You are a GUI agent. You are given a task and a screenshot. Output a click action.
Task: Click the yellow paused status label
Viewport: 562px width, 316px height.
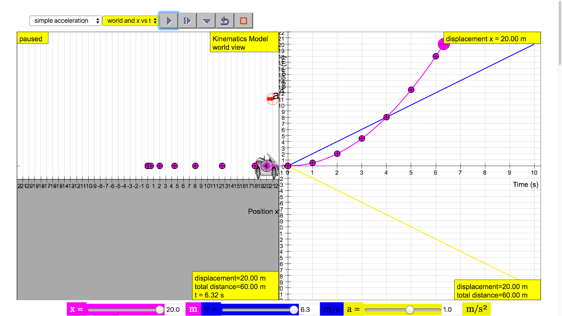click(x=32, y=38)
